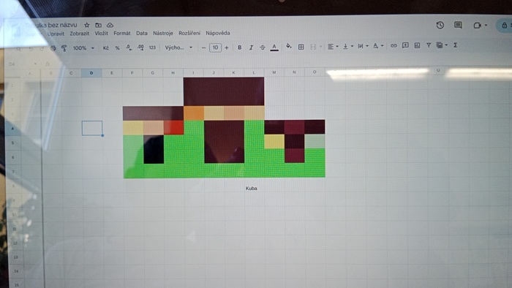Create a filter with funnel icon

point(429,45)
